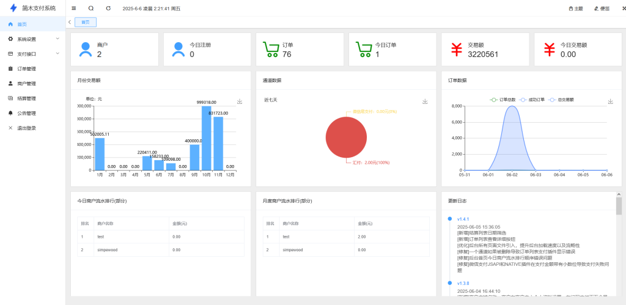Click the green 订单 shopping cart icon
This screenshot has height=305, width=626.
(x=271, y=50)
